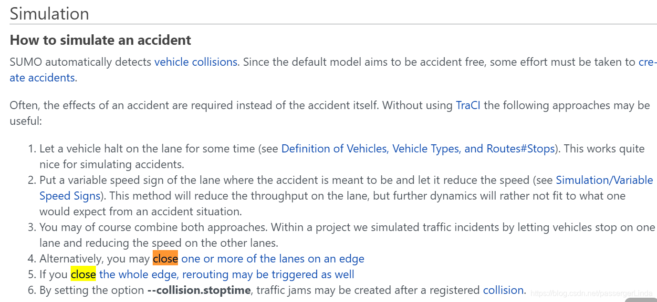The image size is (657, 302).
Task: Click the yellow-highlighted 'close' word
Action: [x=83, y=274]
